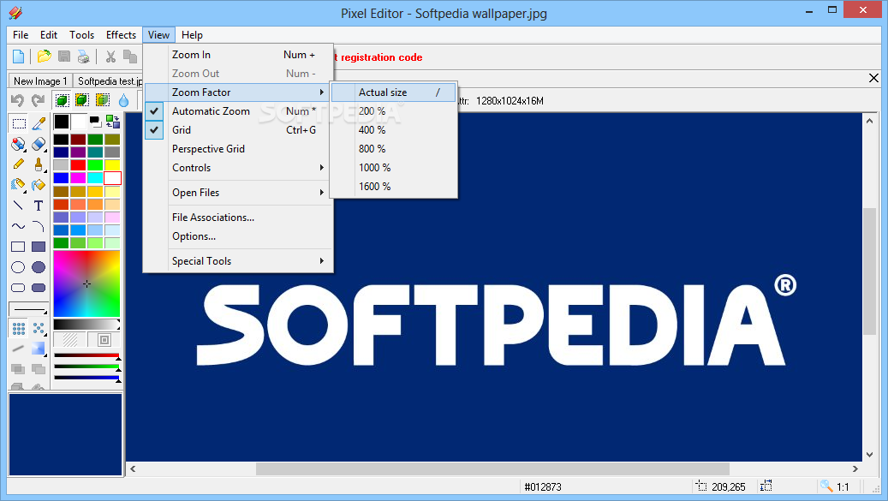Click the Open file folder icon
This screenshot has width=888, height=501.
(x=45, y=57)
